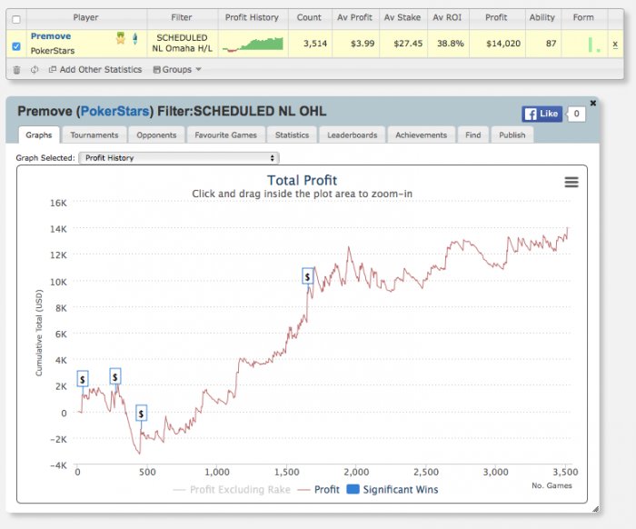
Task: Click the trash delete icon
Action: [16, 70]
